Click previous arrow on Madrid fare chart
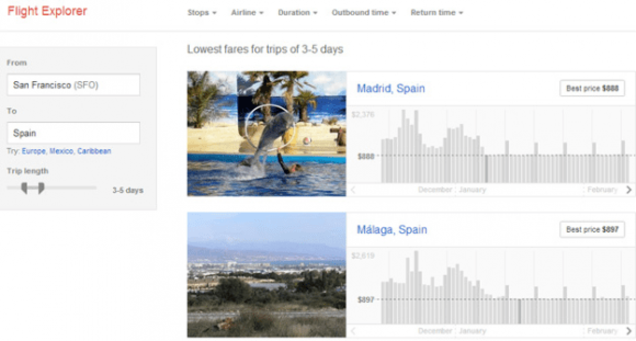 pos(354,190)
